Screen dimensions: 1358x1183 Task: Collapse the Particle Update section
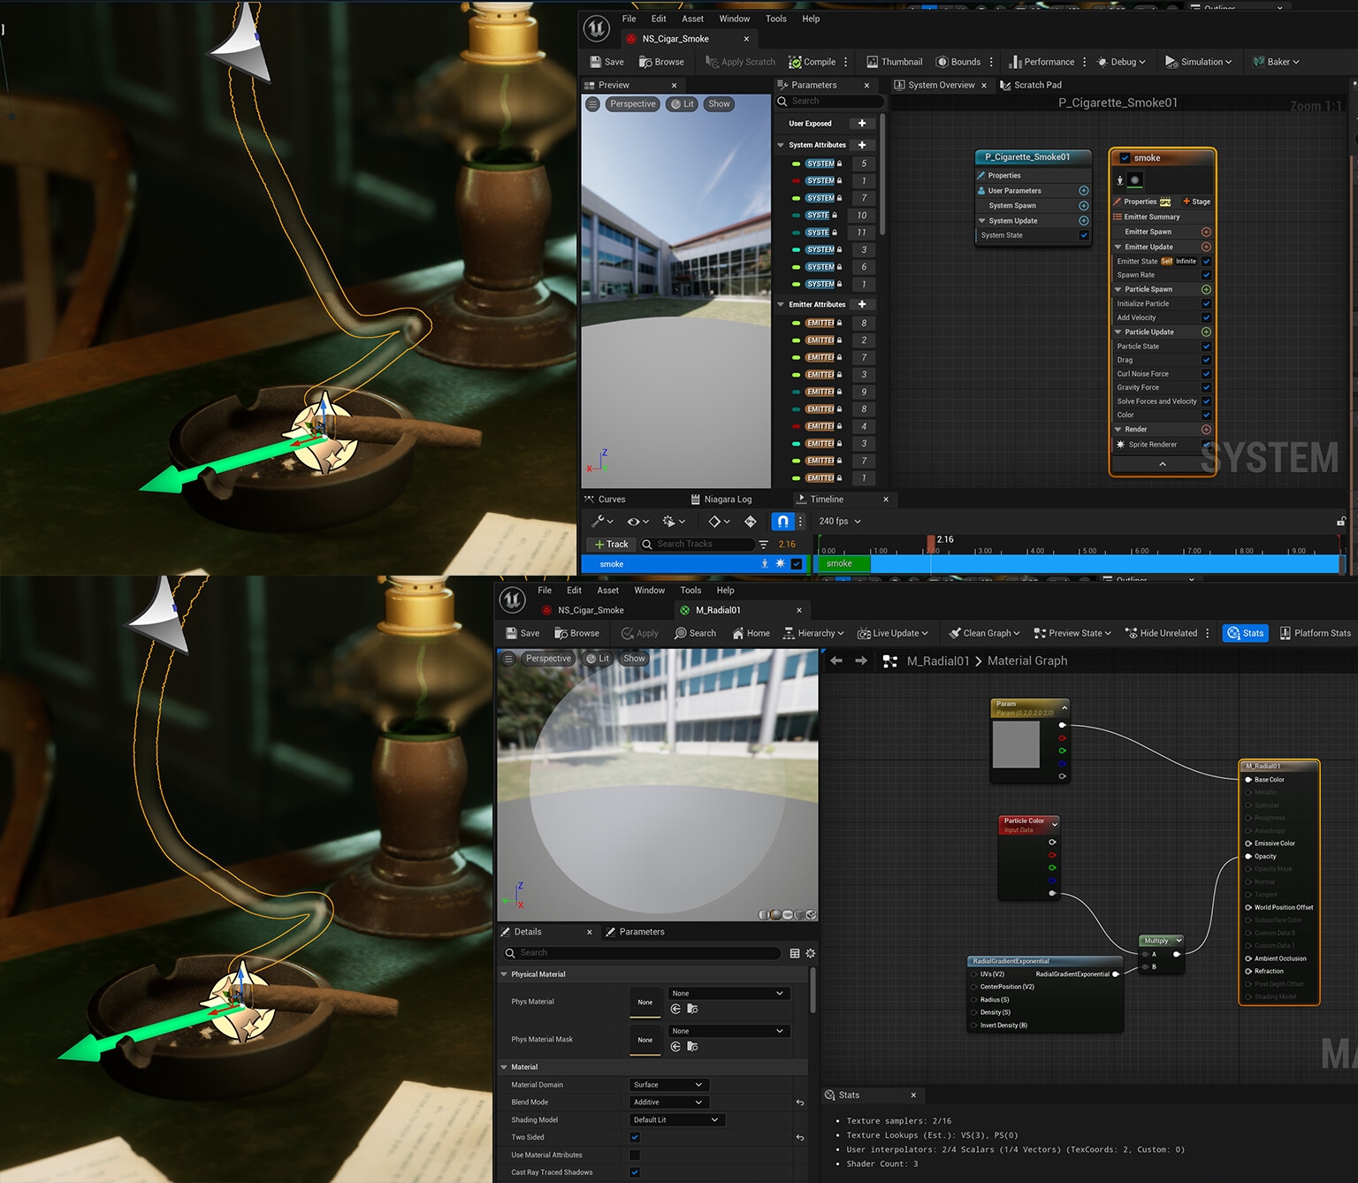pos(1118,332)
